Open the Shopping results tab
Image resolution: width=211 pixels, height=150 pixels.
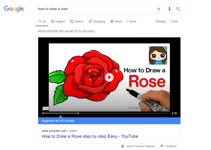(97, 21)
